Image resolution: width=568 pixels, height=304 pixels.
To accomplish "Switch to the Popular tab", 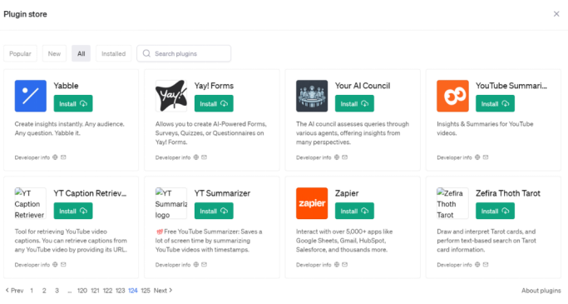I will point(20,53).
